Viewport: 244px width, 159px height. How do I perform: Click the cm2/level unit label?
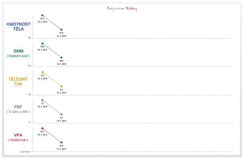pos(25,152)
